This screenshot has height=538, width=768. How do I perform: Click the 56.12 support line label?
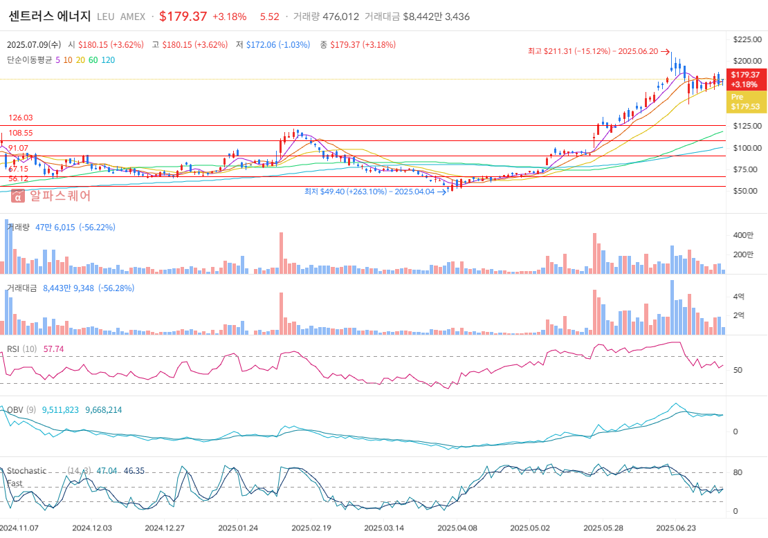click(x=18, y=178)
